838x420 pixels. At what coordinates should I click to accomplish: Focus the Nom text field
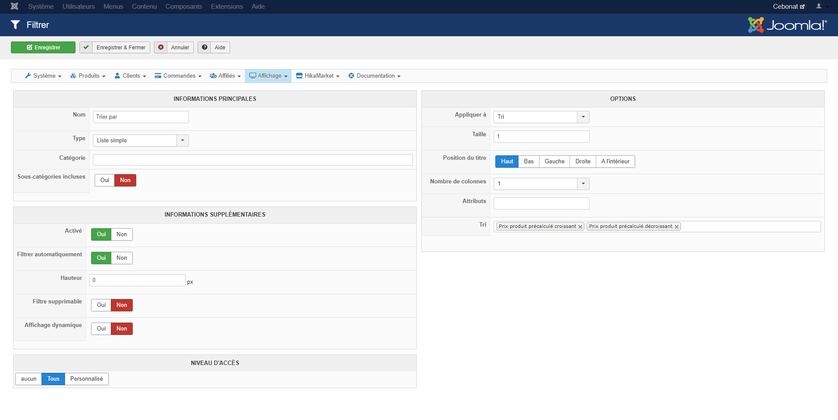coord(141,117)
